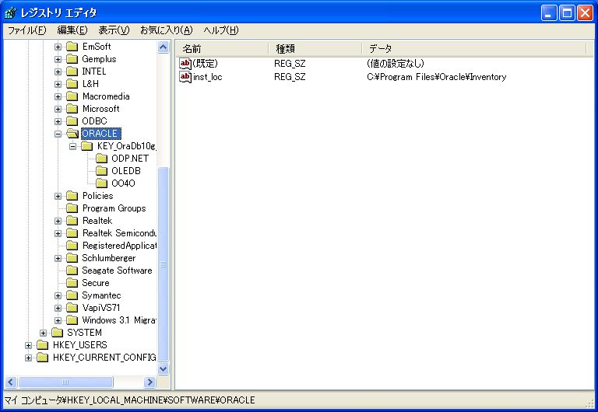Select the Schlumberger key label
Screen dimensions: 598x412
pos(109,258)
